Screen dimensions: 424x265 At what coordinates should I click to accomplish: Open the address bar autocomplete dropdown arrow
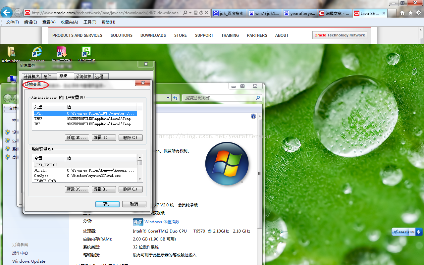click(190, 13)
